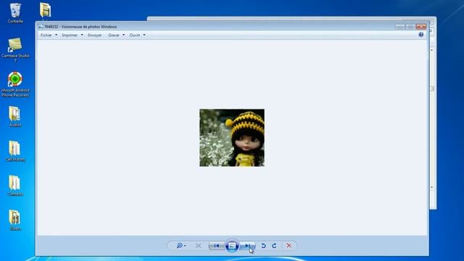Open the Fichier menu
The image size is (464, 261).
[x=46, y=35]
